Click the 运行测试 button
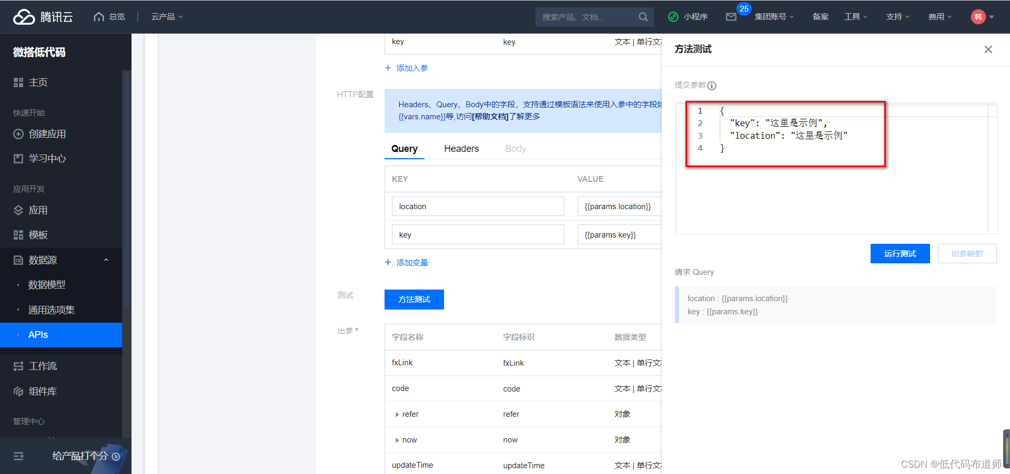Viewport: 1010px width, 474px height. tap(900, 254)
